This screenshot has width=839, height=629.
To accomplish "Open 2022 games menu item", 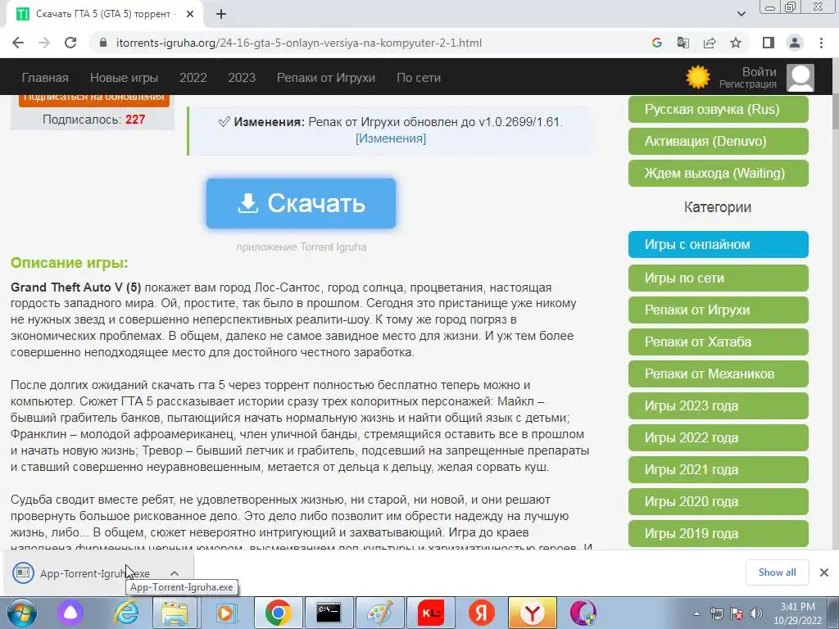I will click(193, 78).
